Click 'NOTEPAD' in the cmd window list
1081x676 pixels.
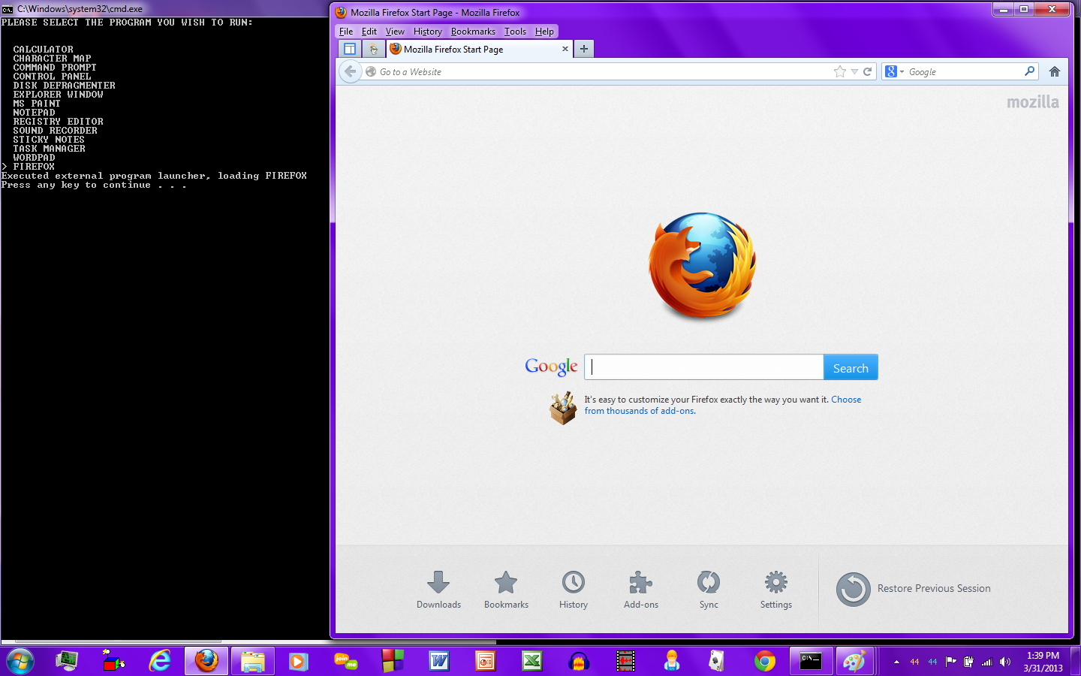coord(35,113)
